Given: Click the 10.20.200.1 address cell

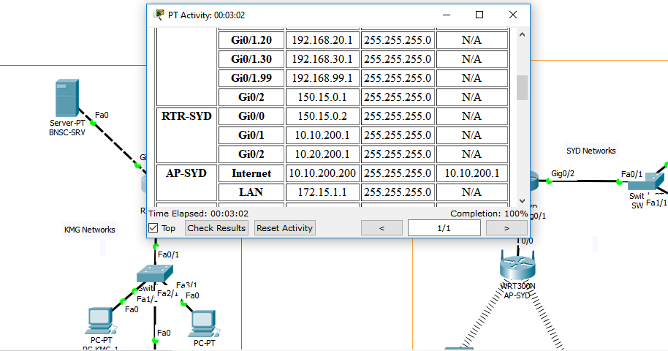Looking at the screenshot, I should pyautogui.click(x=322, y=154).
